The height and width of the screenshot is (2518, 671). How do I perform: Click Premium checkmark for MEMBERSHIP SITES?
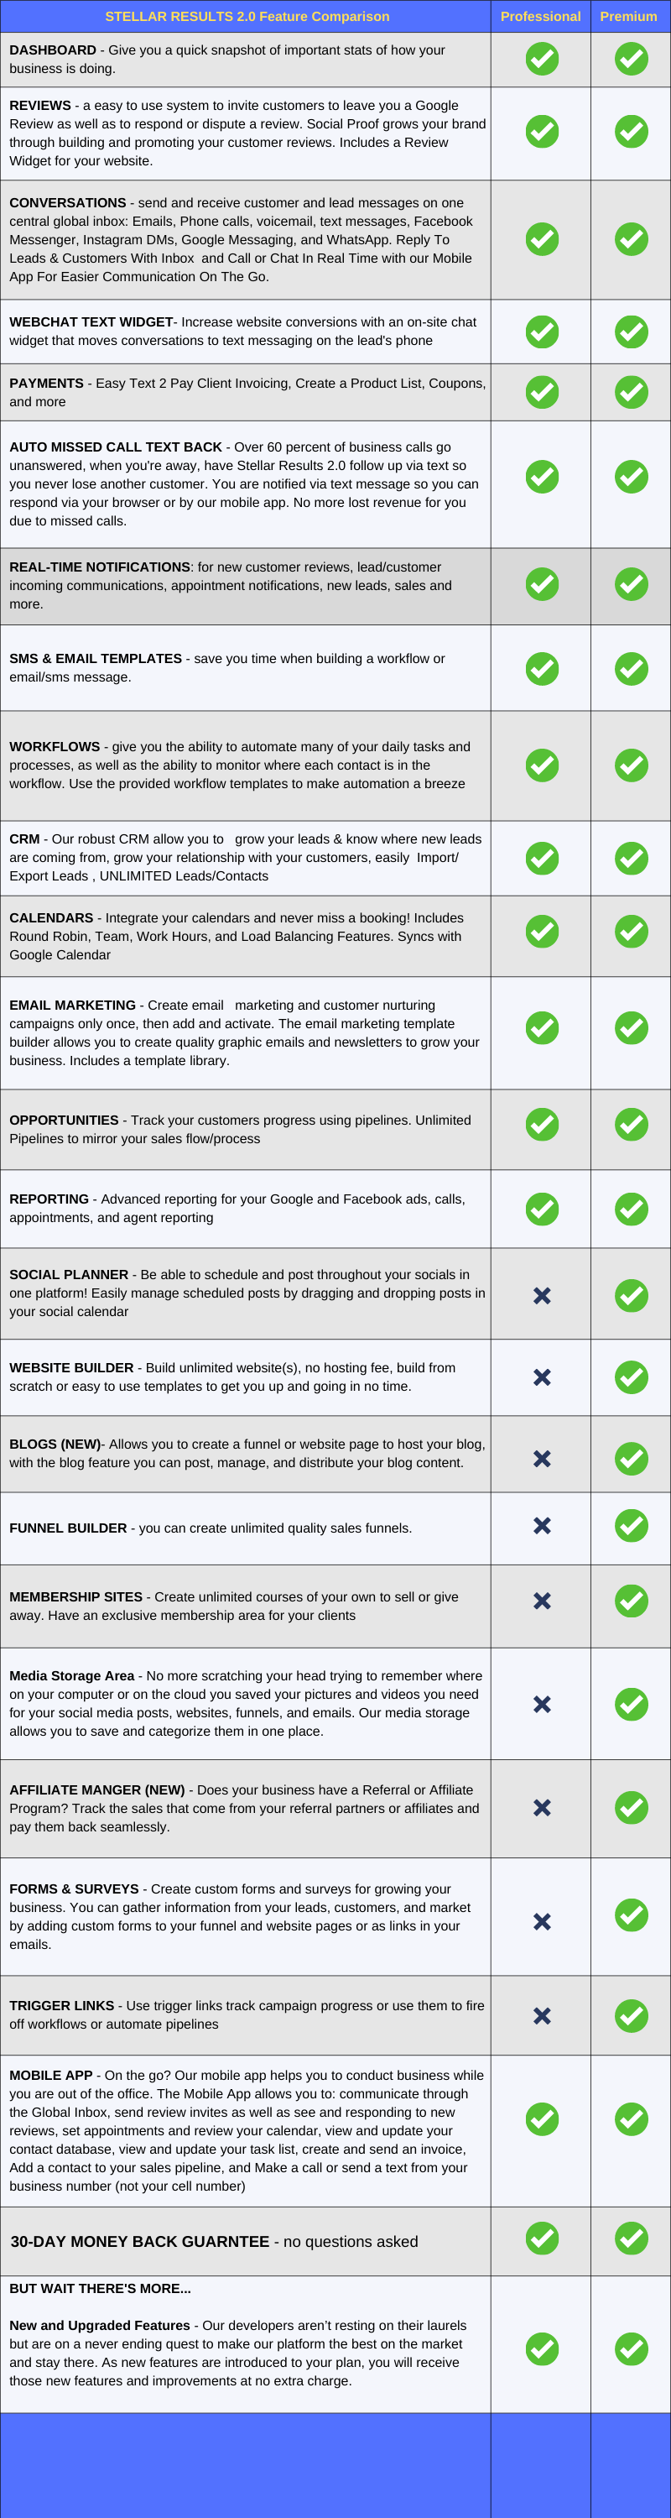pyautogui.click(x=631, y=1600)
